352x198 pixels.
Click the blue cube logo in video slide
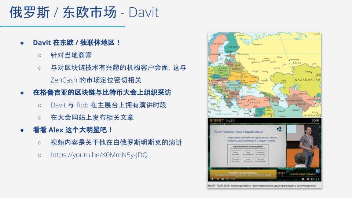(x=279, y=129)
